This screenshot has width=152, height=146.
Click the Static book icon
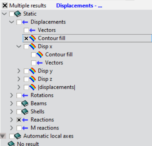click(18, 14)
